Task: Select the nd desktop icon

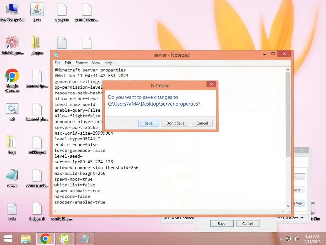Action: point(12,112)
